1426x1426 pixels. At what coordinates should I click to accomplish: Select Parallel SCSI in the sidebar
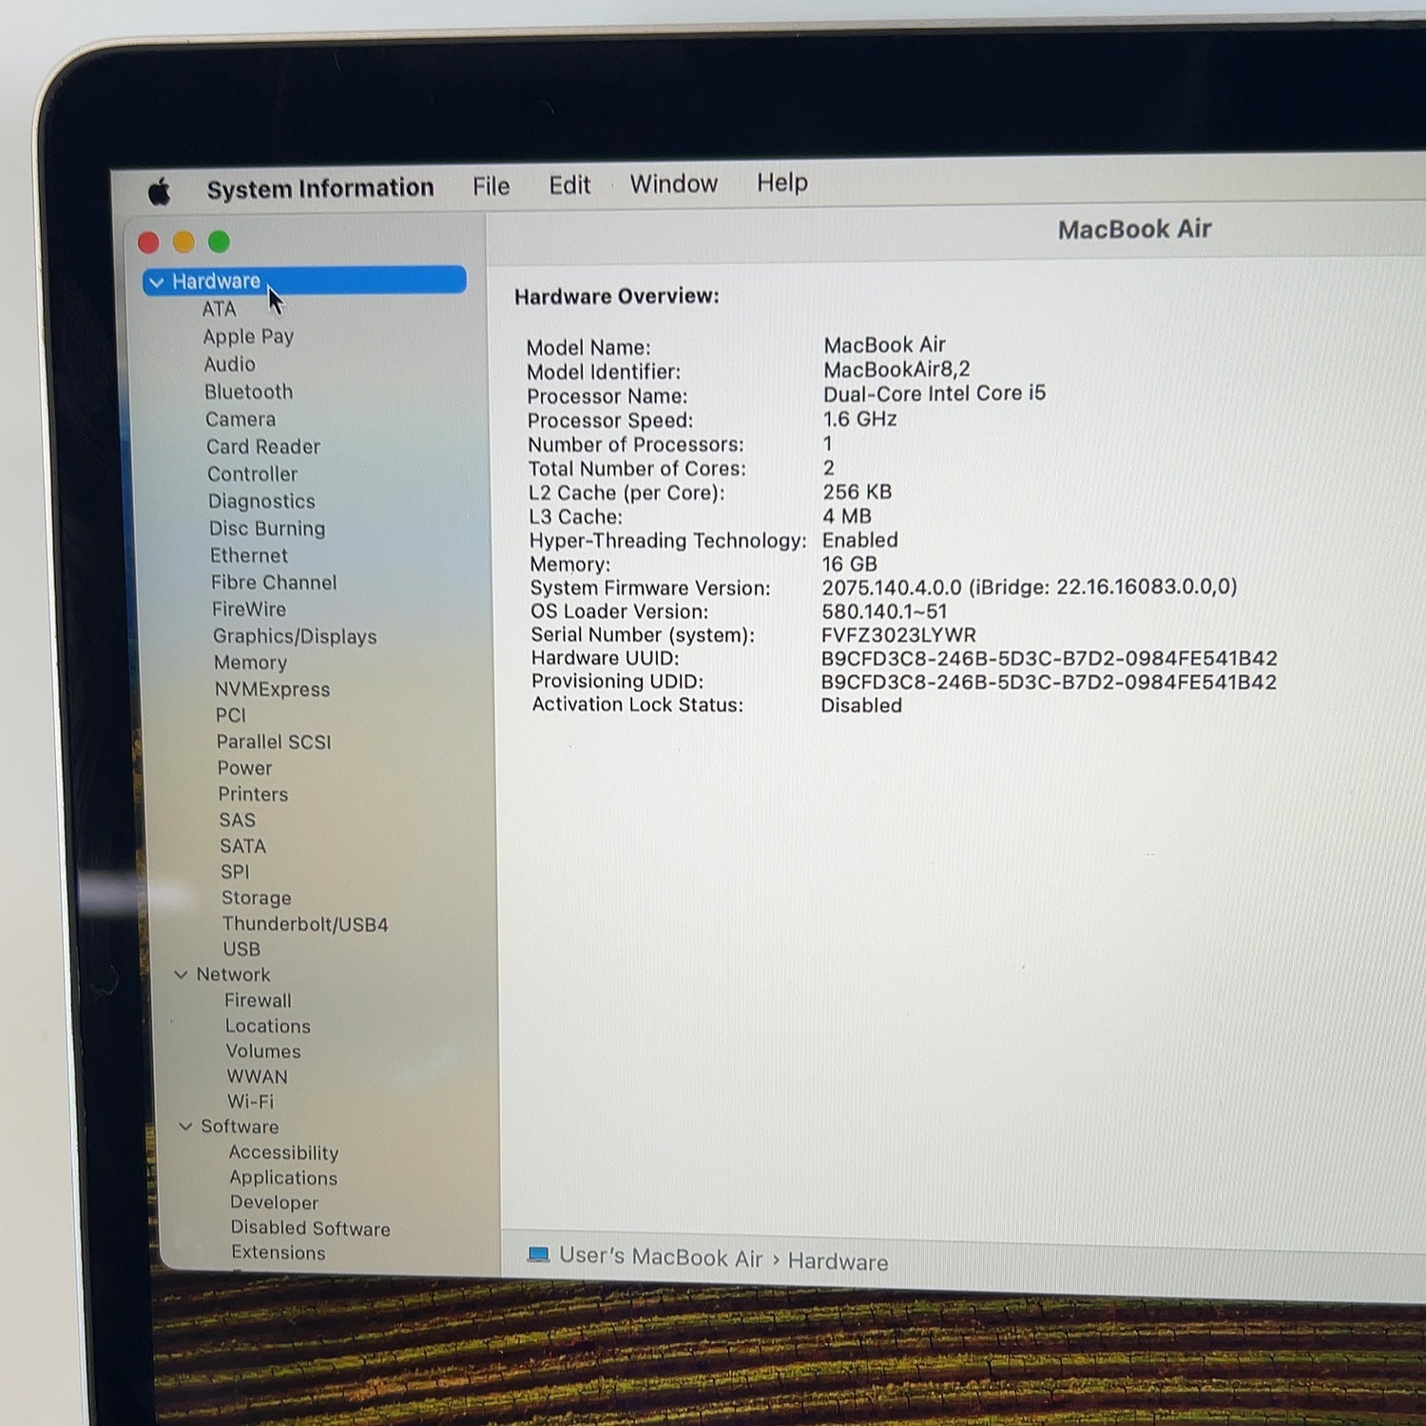click(x=274, y=742)
